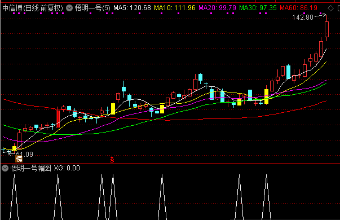Image resolution: width=340 pixels, height=220 pixels.
Task: Select the first yellow candlestick near 51.09
Action: [14, 148]
